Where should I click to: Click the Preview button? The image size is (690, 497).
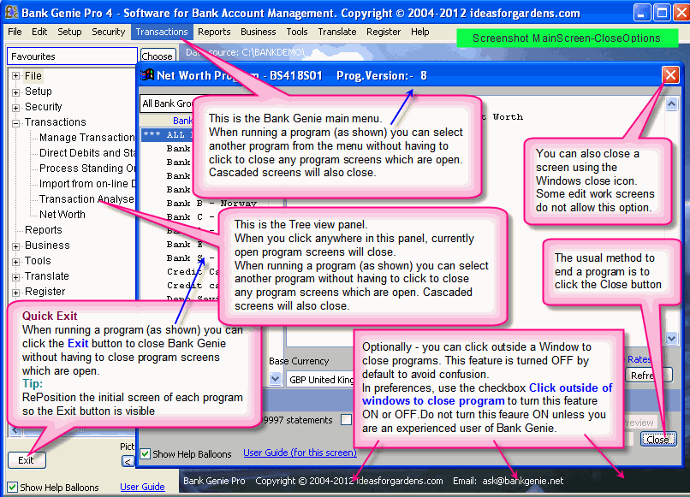(x=640, y=423)
